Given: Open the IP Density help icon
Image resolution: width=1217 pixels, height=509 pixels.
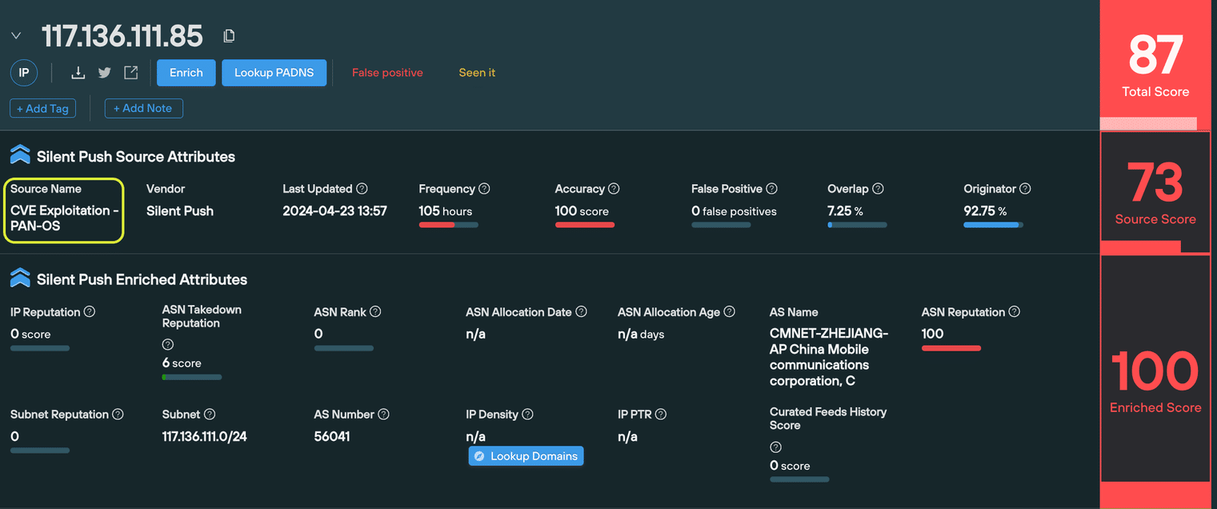Looking at the screenshot, I should point(527,415).
